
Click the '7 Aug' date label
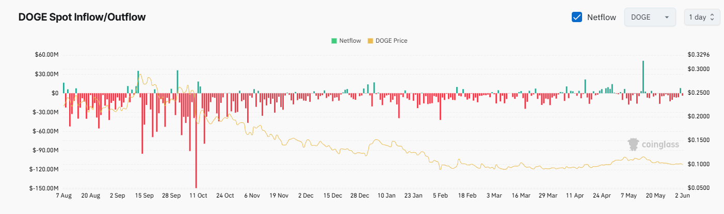(63, 196)
